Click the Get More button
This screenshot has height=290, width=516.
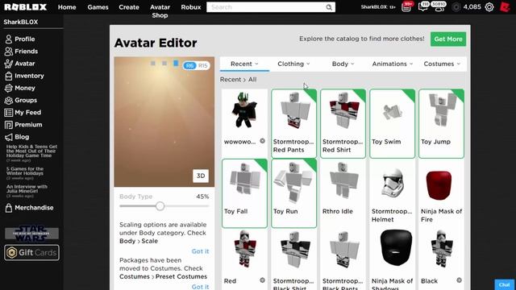click(448, 39)
